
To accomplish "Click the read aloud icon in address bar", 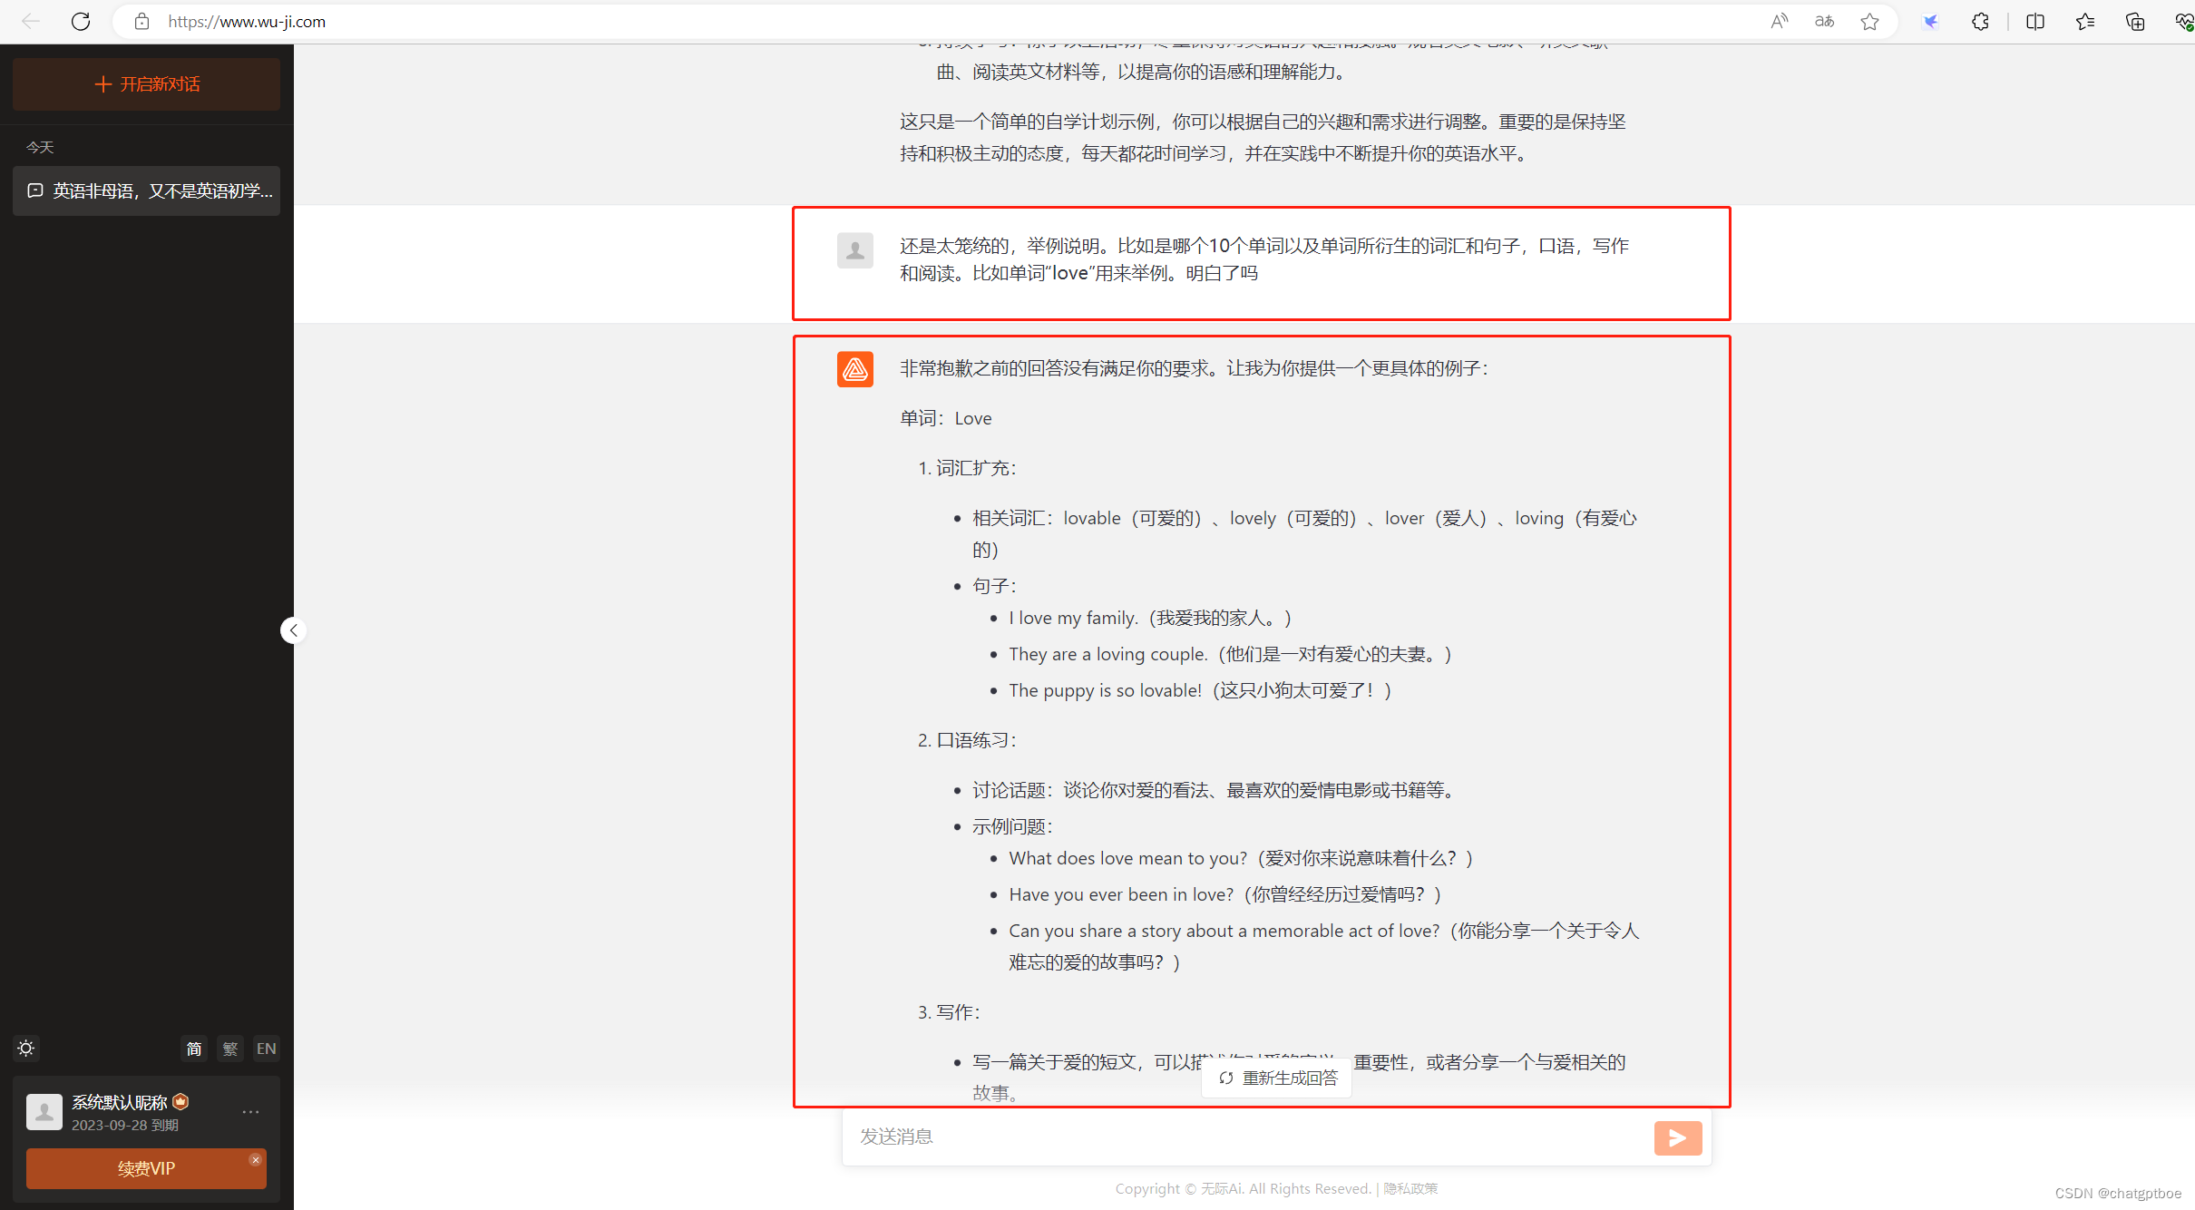I will point(1779,21).
